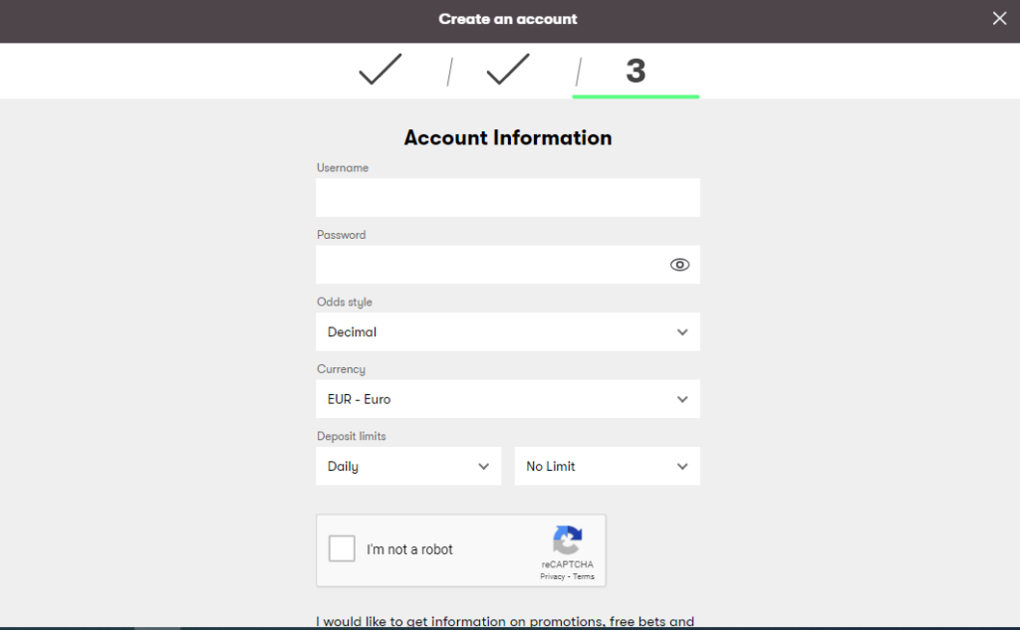
Task: Select step 3 in the progress header
Action: pos(636,71)
